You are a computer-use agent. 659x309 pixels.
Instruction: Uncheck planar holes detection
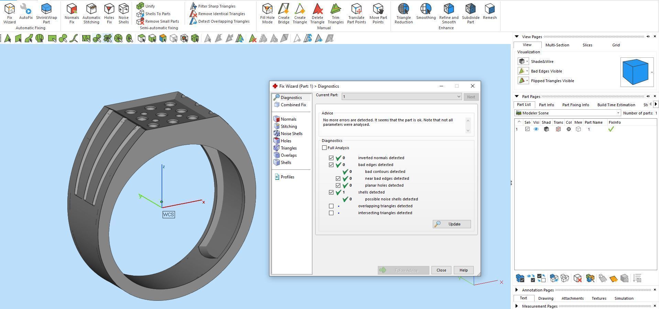338,185
